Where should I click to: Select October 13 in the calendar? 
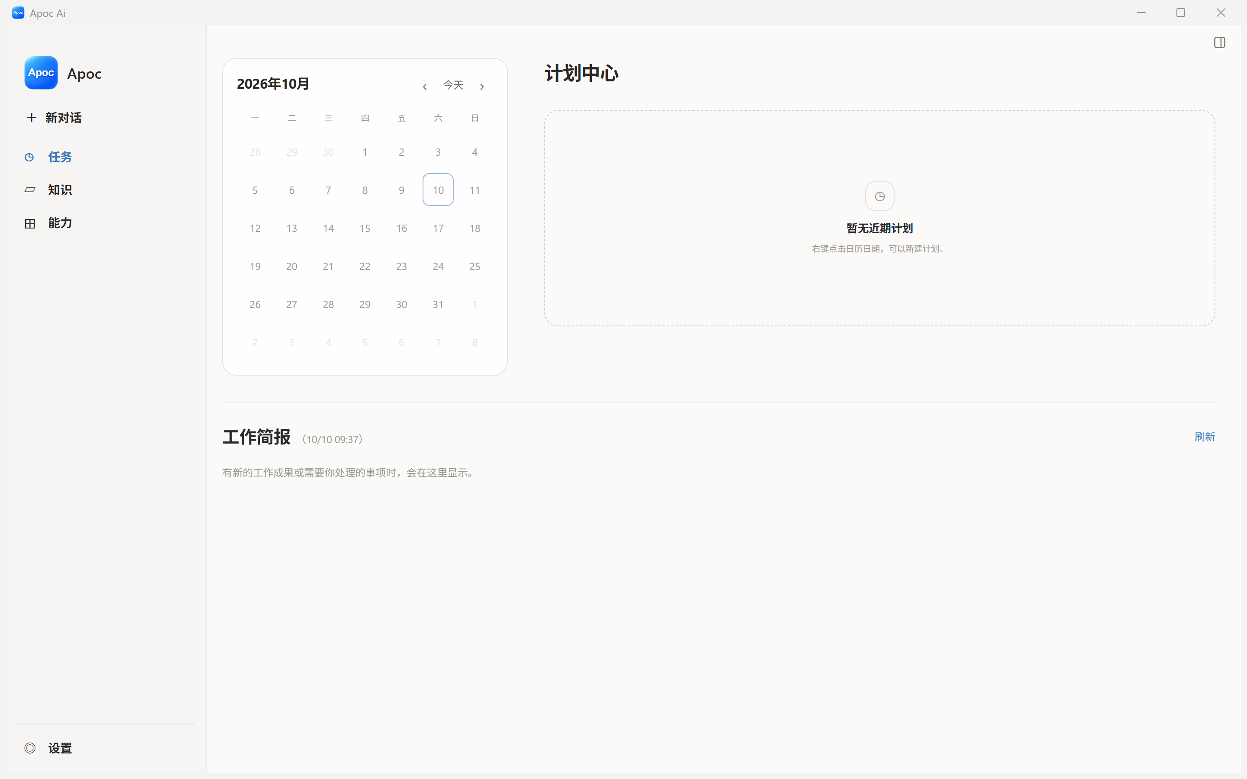pyautogui.click(x=292, y=228)
